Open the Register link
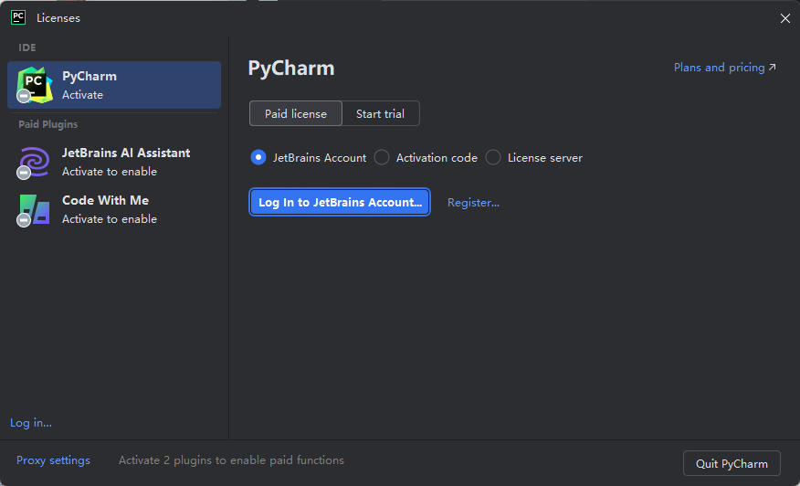The image size is (800, 486). coord(473,203)
